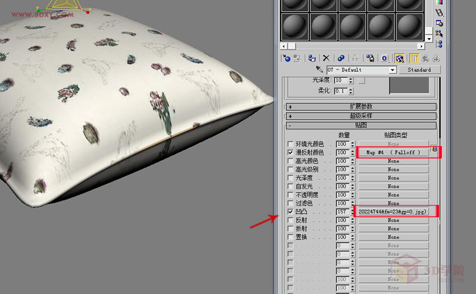
Task: Click the None map button for 不透明度
Action: pos(394,195)
